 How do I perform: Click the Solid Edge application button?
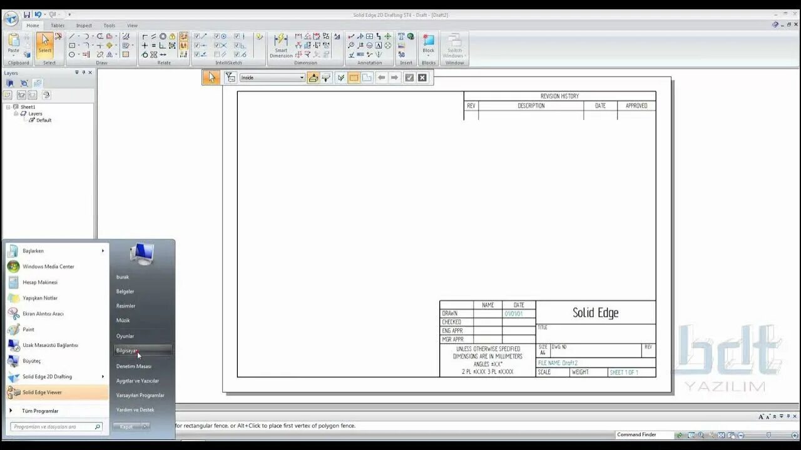(11, 18)
